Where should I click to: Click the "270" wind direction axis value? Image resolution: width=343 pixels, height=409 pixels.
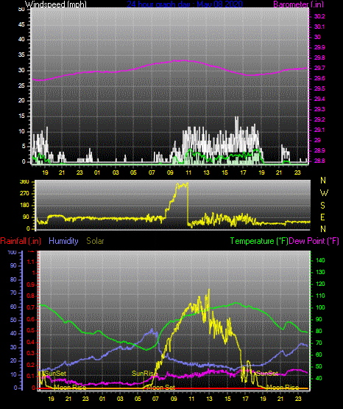pos(24,194)
